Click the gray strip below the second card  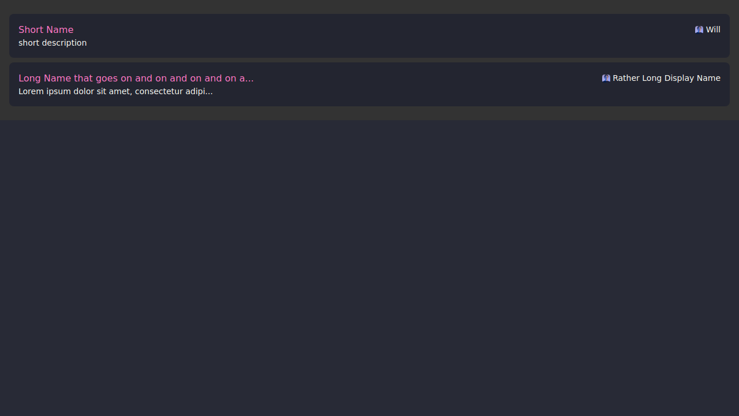(x=369, y=113)
